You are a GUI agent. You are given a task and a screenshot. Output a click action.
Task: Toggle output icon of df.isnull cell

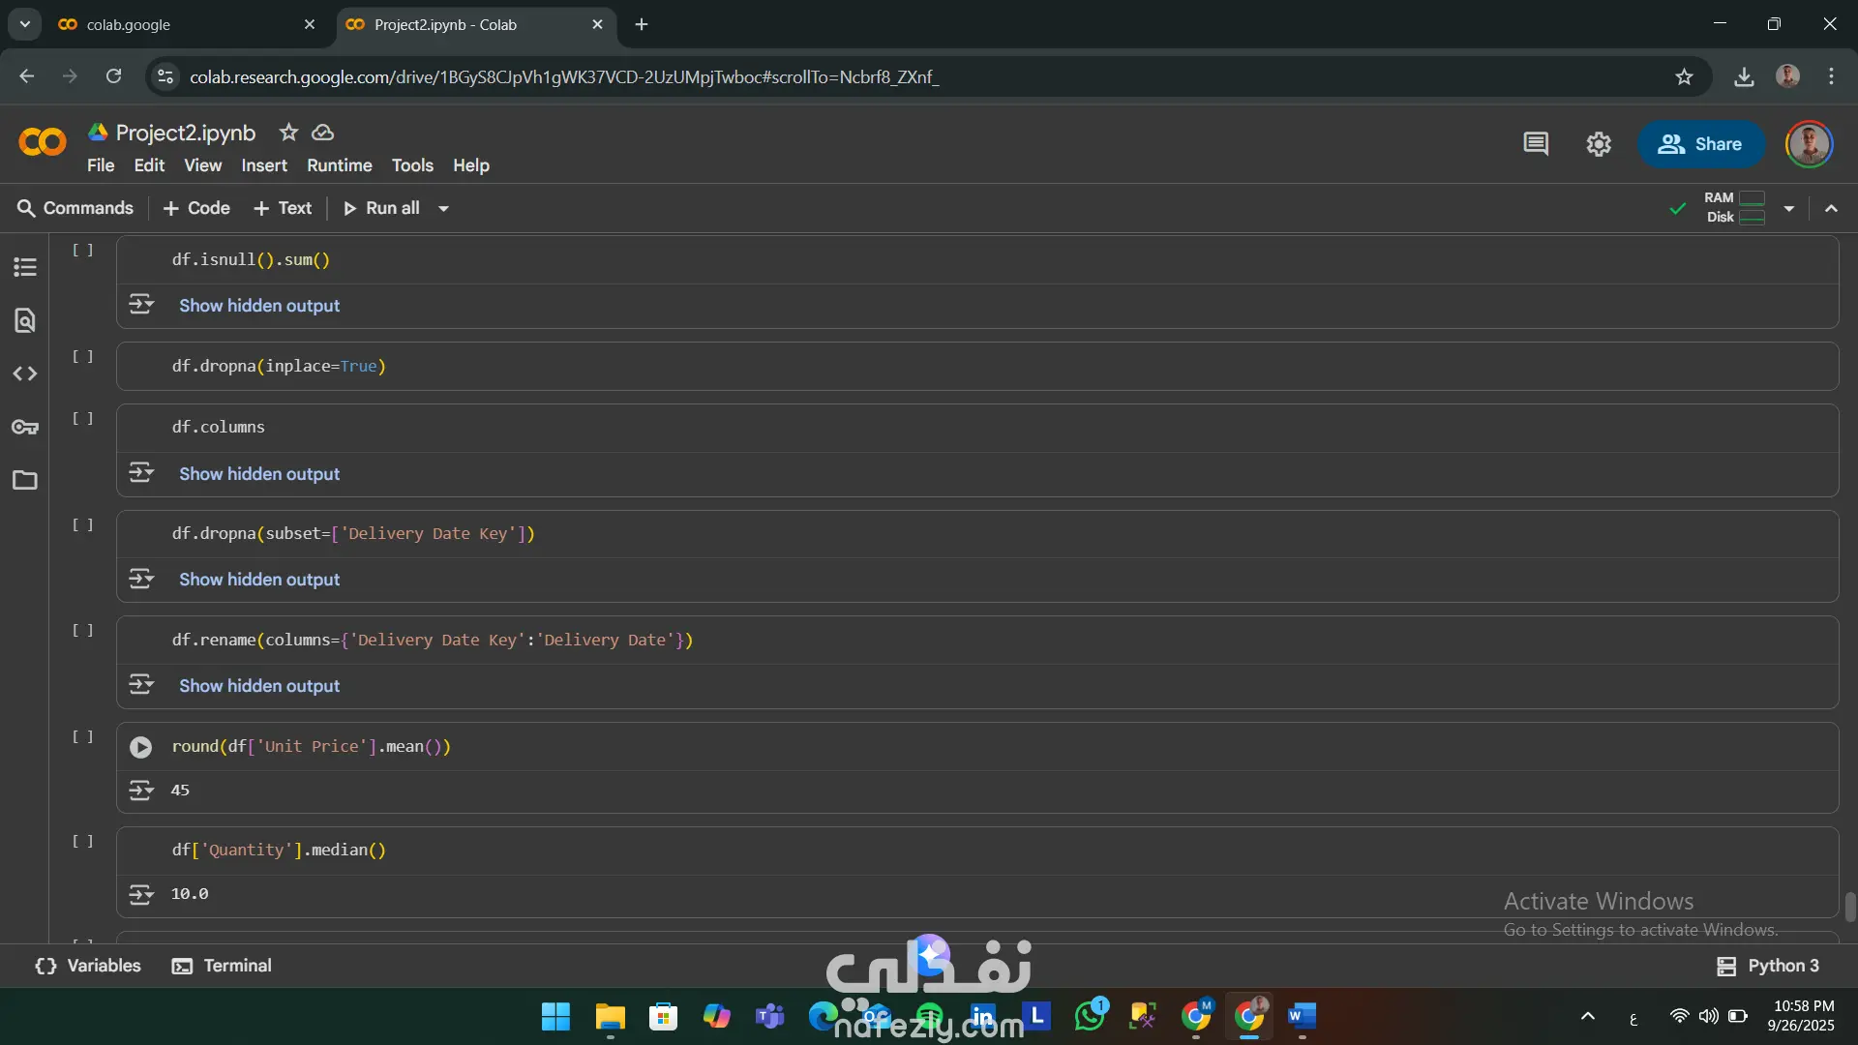click(141, 305)
